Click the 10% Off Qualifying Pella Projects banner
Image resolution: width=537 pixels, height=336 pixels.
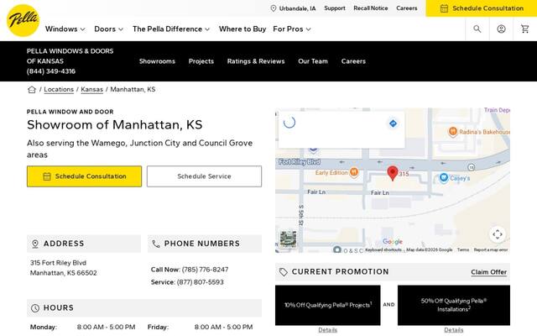[328, 305]
